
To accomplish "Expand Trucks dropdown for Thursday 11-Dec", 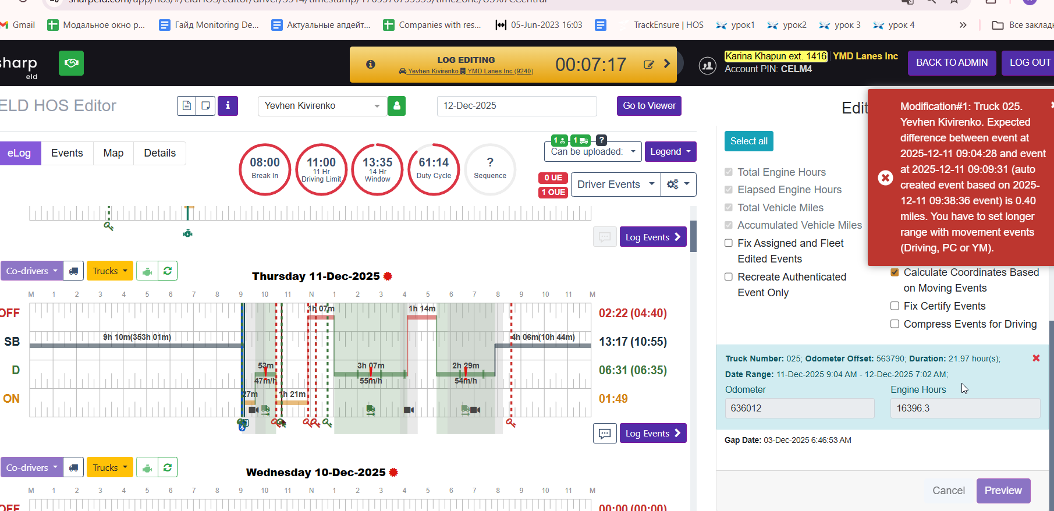I will [110, 271].
